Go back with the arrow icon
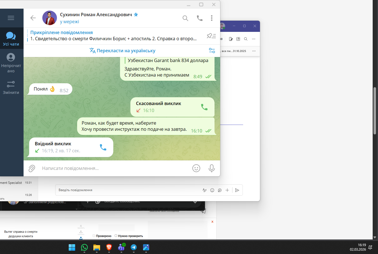Viewport: 378px width, 254px height. pyautogui.click(x=33, y=18)
